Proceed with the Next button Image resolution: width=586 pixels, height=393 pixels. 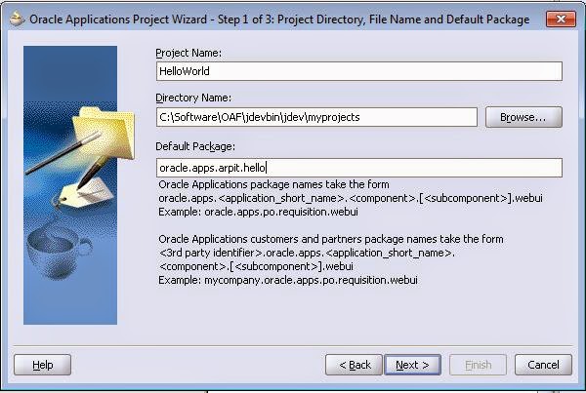click(412, 365)
